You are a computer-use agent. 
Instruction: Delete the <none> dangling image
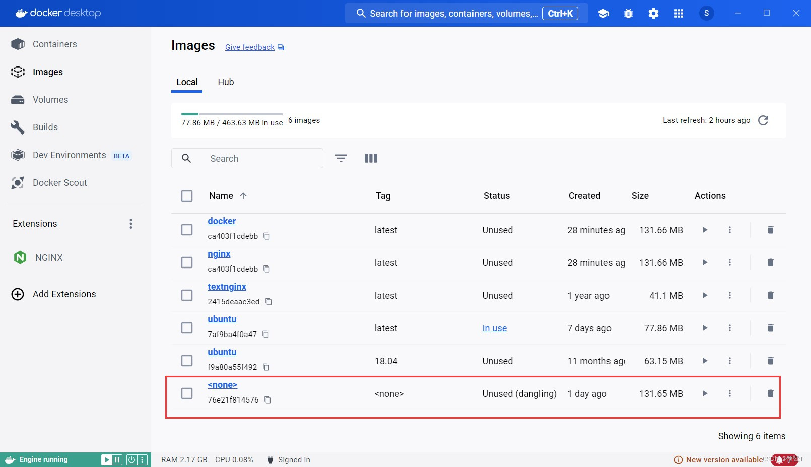click(x=770, y=393)
